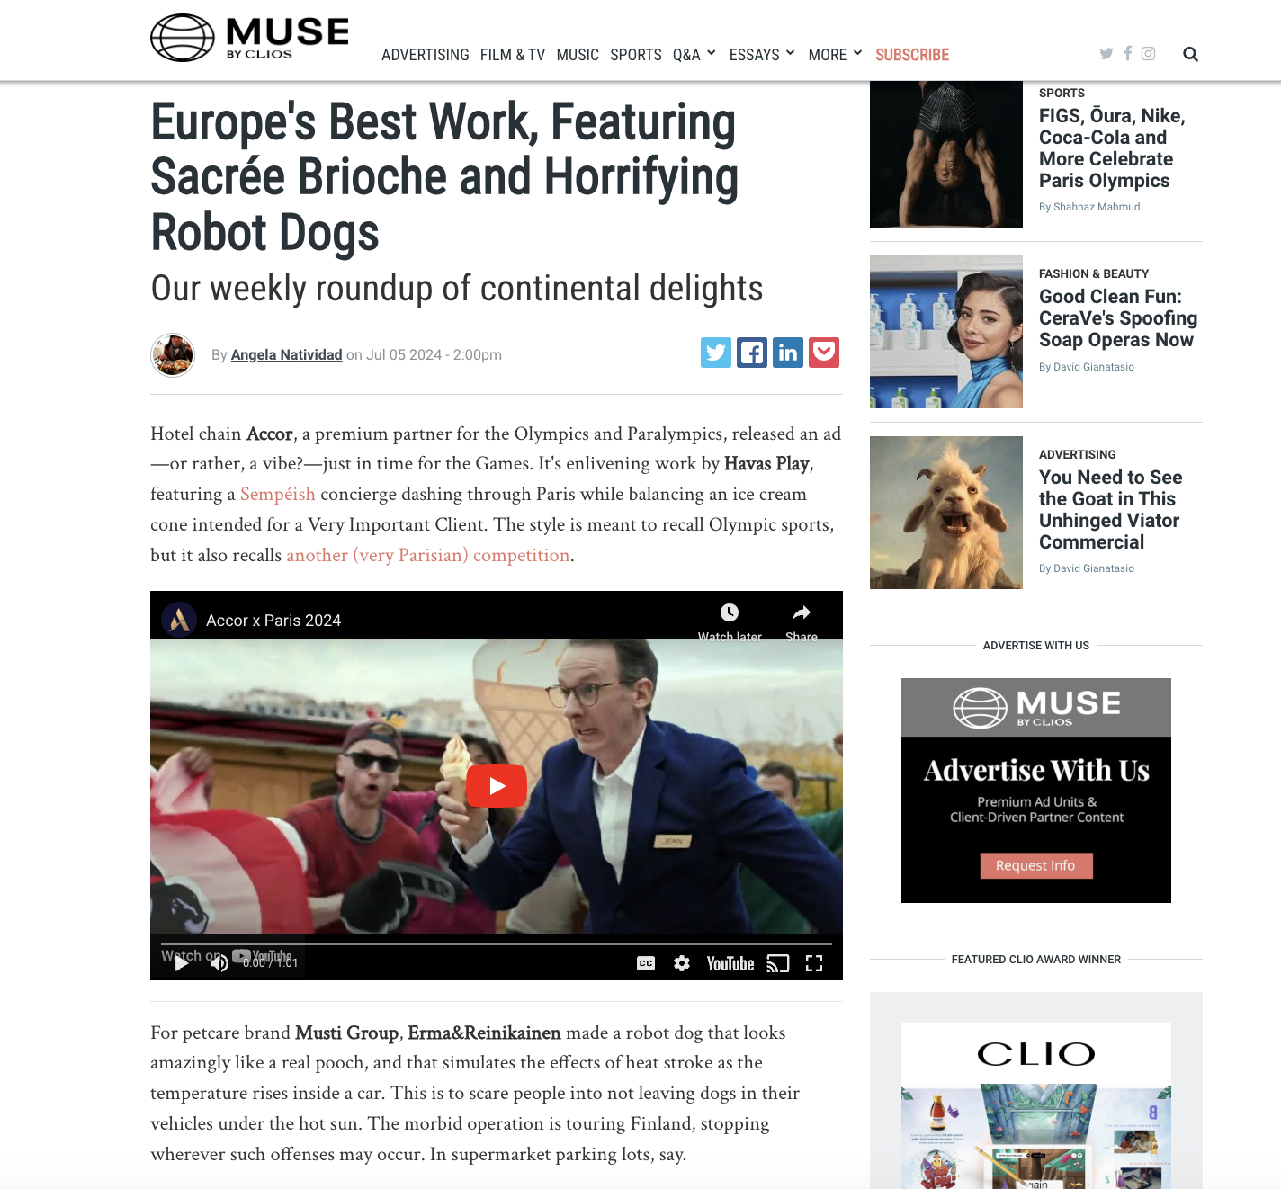Screen dimensions: 1281x1189
Task: Click the Paris Olympics article thumbnail
Action: pos(946,154)
